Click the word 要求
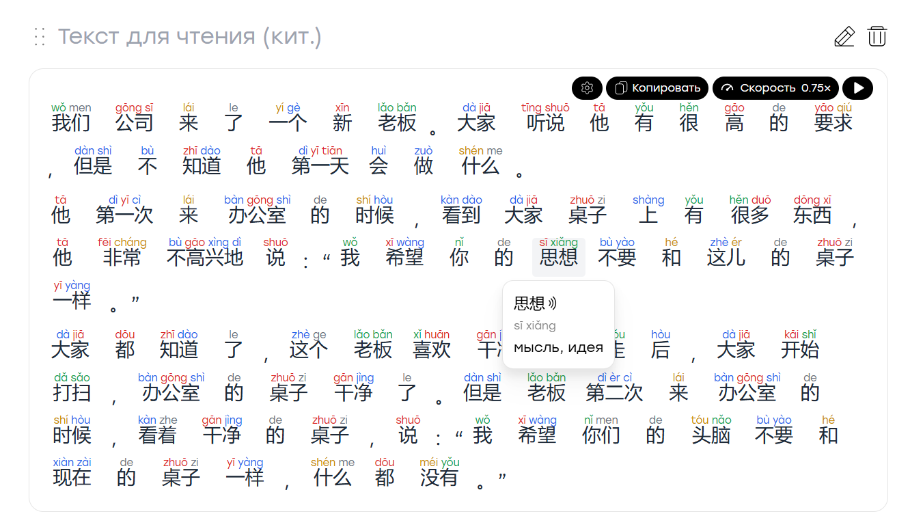Image resolution: width=910 pixels, height=529 pixels. 833,123
